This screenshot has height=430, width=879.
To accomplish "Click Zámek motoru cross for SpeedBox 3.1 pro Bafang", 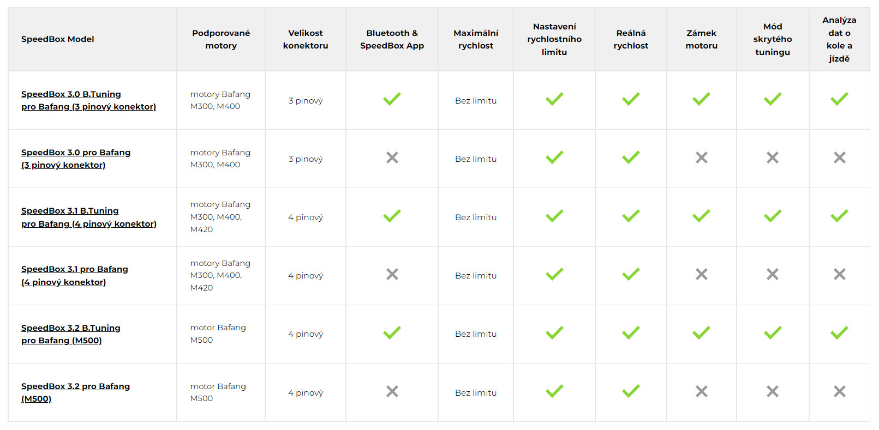I will coord(702,274).
